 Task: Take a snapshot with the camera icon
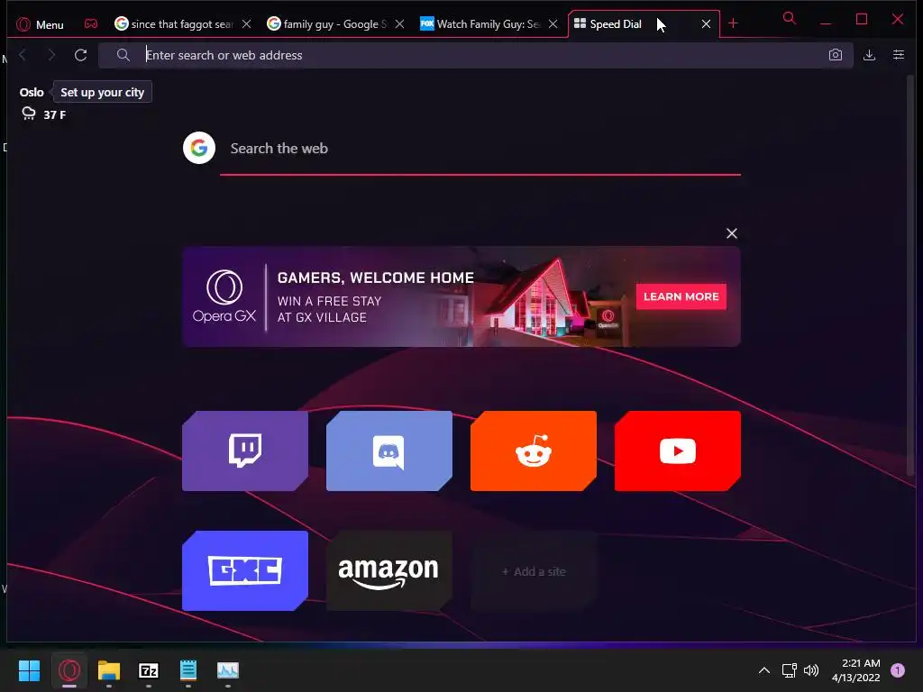[x=836, y=55]
